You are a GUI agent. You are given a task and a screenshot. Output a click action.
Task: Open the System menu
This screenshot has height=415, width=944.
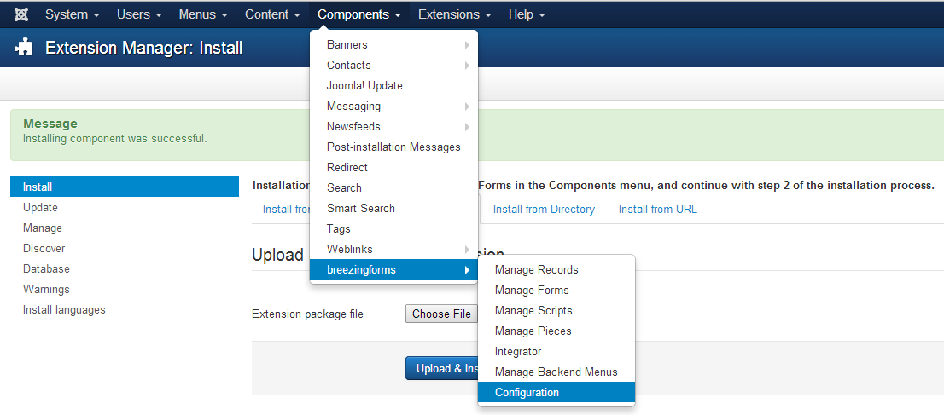pos(73,14)
